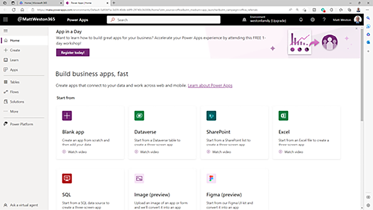Watch video for Dataverse

tap(147, 152)
